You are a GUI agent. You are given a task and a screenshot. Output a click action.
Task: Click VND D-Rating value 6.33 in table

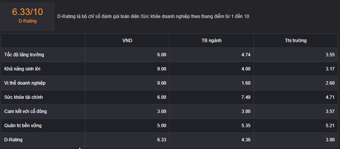point(162,140)
